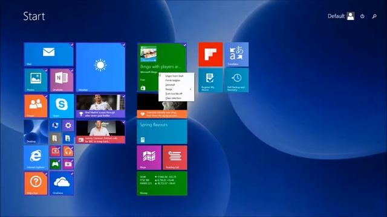This screenshot has height=217, width=387.
Task: Open Dell Backup and Recovery tile
Action: (x=236, y=80)
